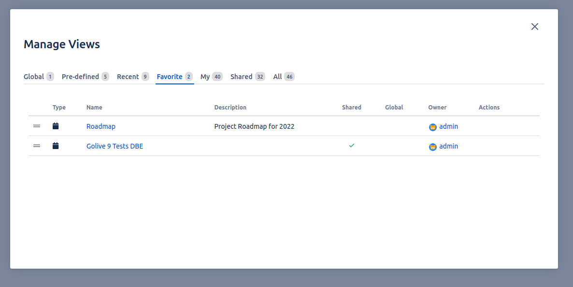The image size is (573, 287).
Task: Click the Project Roadmap for 2022 description
Action: [x=254, y=126]
